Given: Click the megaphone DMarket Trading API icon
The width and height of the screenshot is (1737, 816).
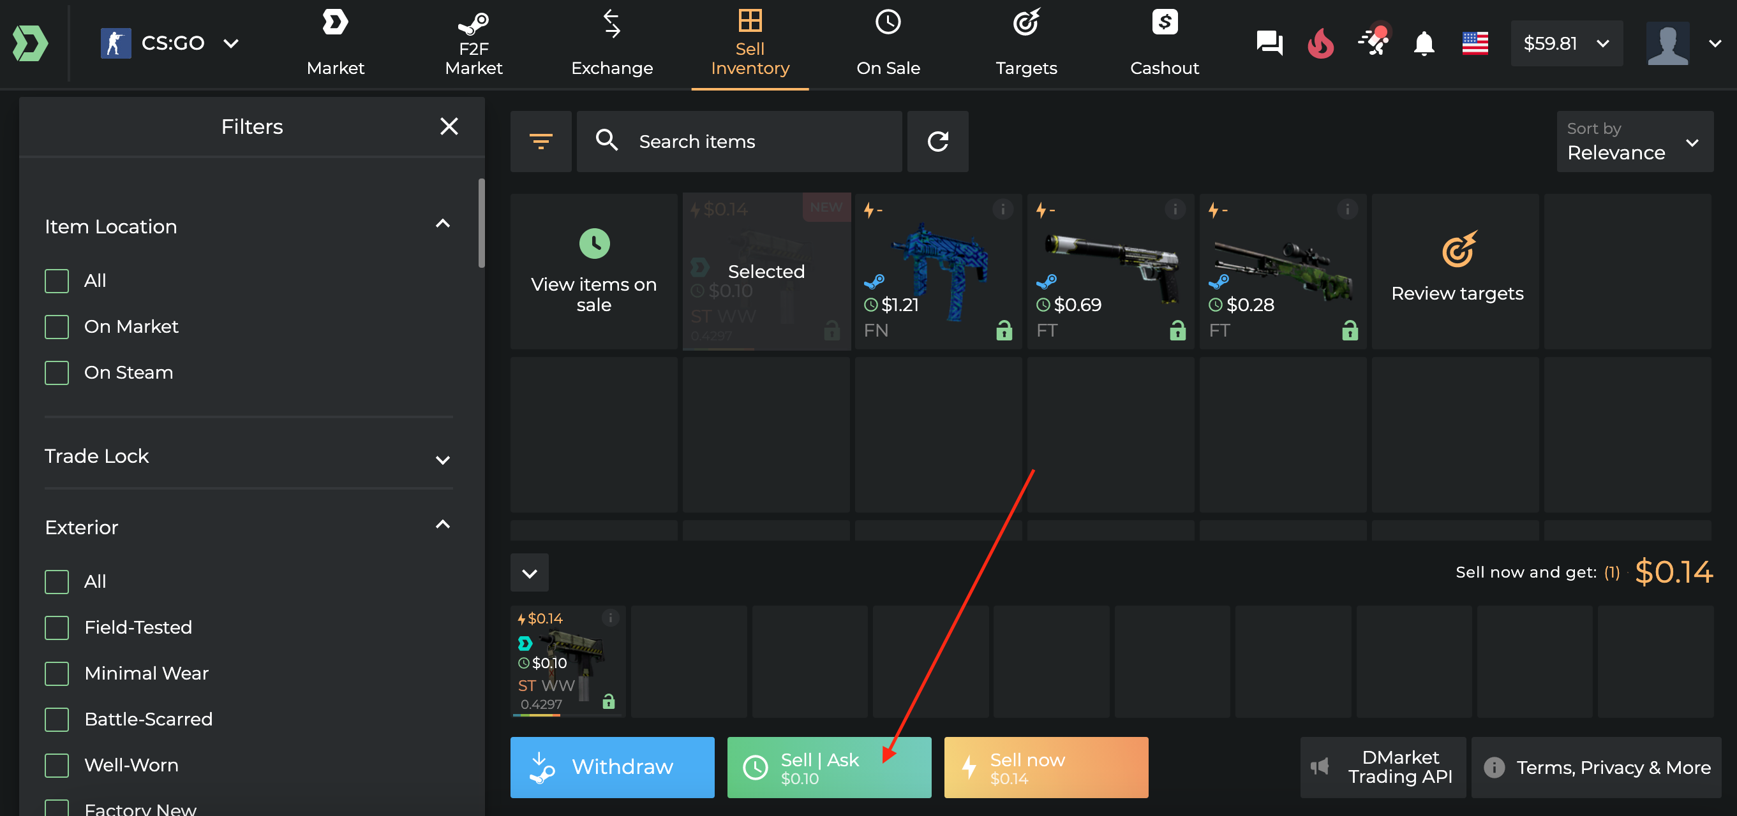Looking at the screenshot, I should [1320, 766].
